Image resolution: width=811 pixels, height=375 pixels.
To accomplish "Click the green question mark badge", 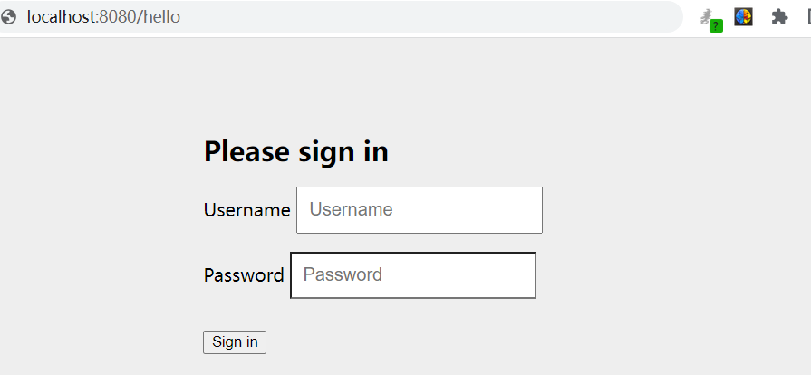I will (716, 26).
